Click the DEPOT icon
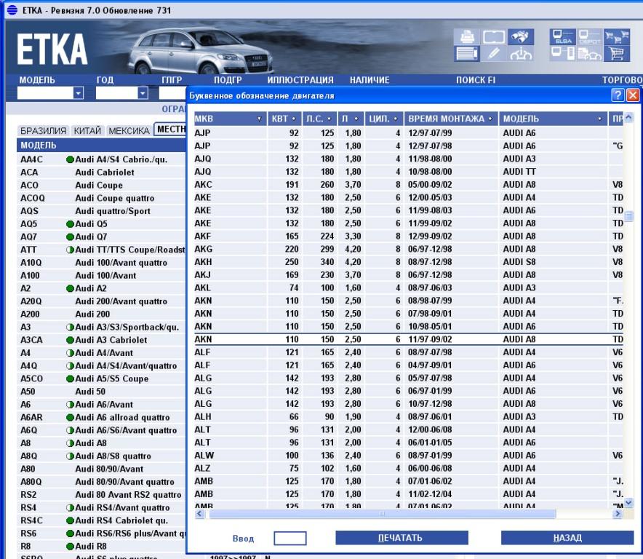 [x=591, y=36]
